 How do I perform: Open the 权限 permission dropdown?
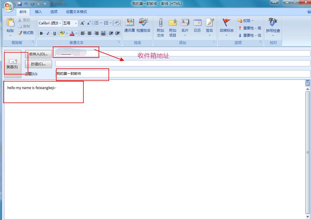click(x=246, y=21)
